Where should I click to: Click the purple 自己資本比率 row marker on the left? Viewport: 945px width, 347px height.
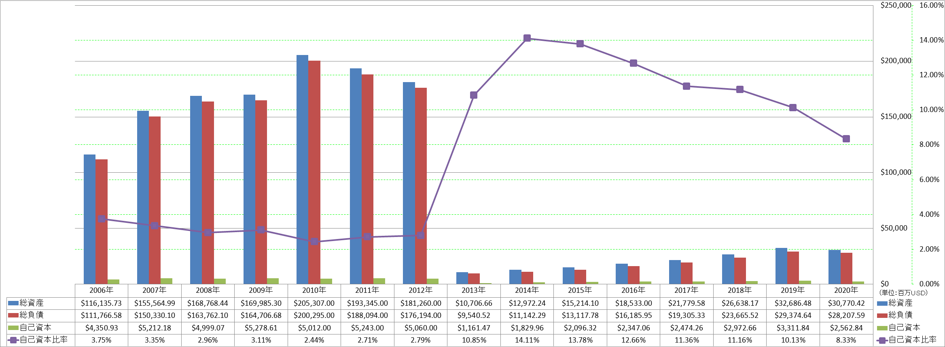click(13, 340)
